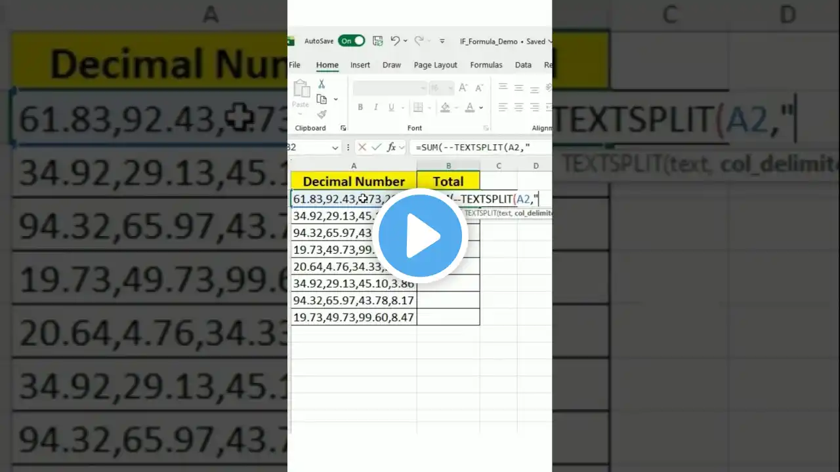Click the cell starting with 20.64,4.76,34.33
This screenshot has height=472, width=840.
[354, 266]
